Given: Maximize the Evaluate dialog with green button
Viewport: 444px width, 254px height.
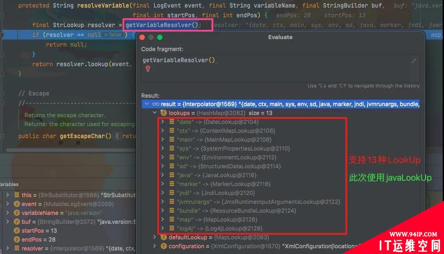Looking at the screenshot, I should (x=160, y=37).
